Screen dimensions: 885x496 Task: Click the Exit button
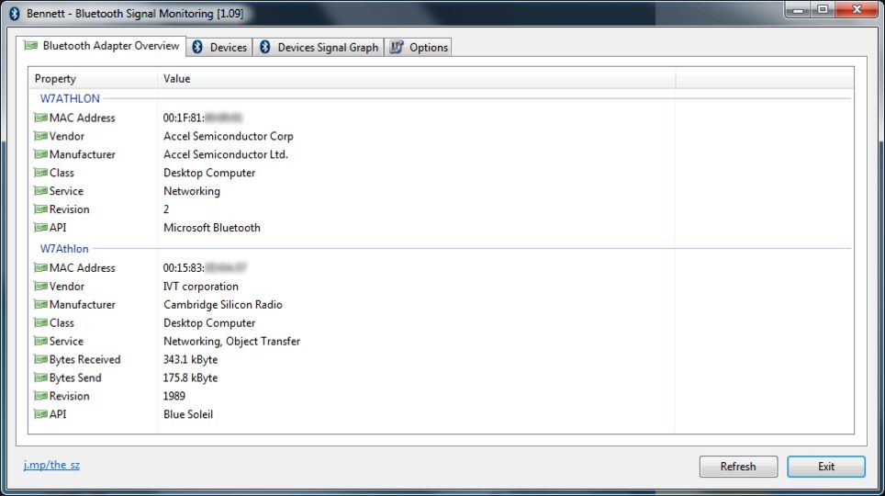click(825, 467)
